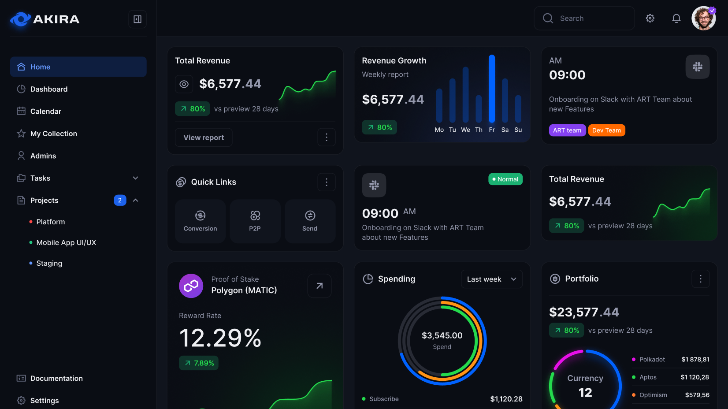Open the more options menu beside View report

(x=327, y=138)
